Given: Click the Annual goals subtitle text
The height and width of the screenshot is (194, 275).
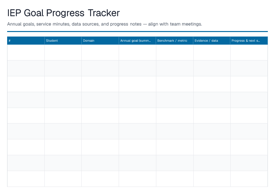Looking at the screenshot, I should pos(104,24).
